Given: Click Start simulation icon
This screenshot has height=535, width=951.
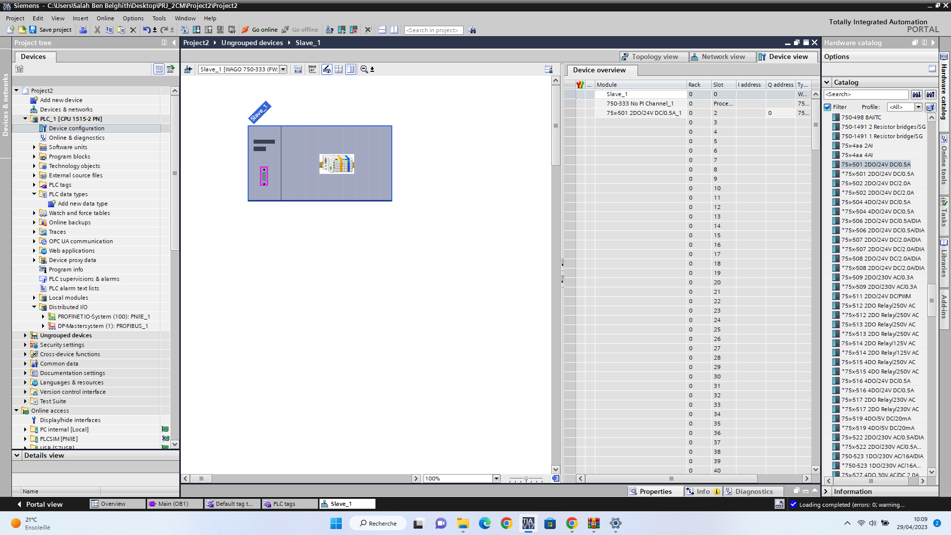Looking at the screenshot, I should 220,30.
